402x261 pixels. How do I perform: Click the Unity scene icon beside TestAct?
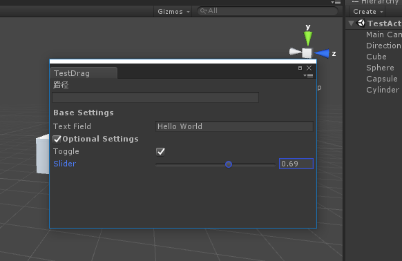pos(361,23)
